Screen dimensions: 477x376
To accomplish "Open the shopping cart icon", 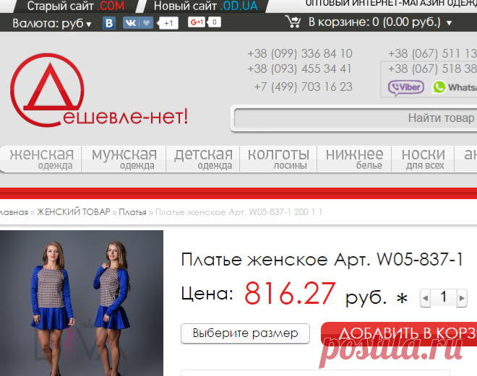I will coord(293,22).
